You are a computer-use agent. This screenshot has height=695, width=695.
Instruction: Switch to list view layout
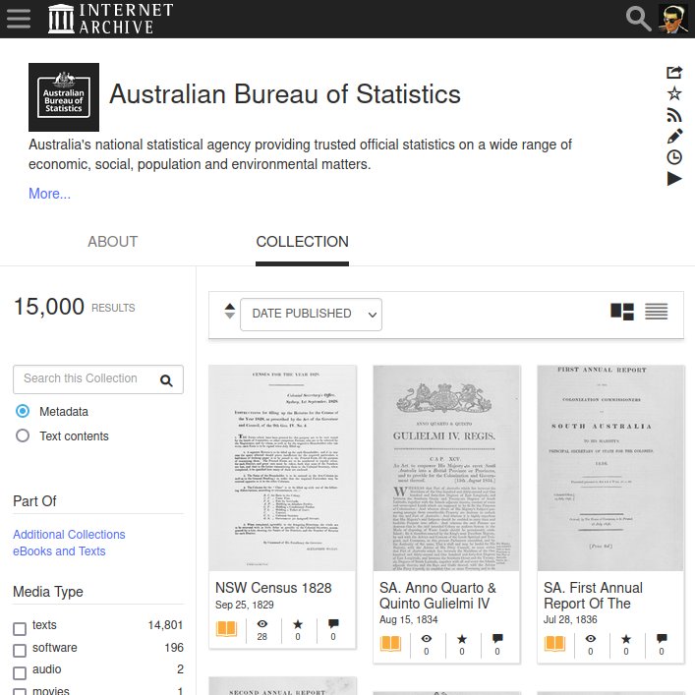(656, 312)
